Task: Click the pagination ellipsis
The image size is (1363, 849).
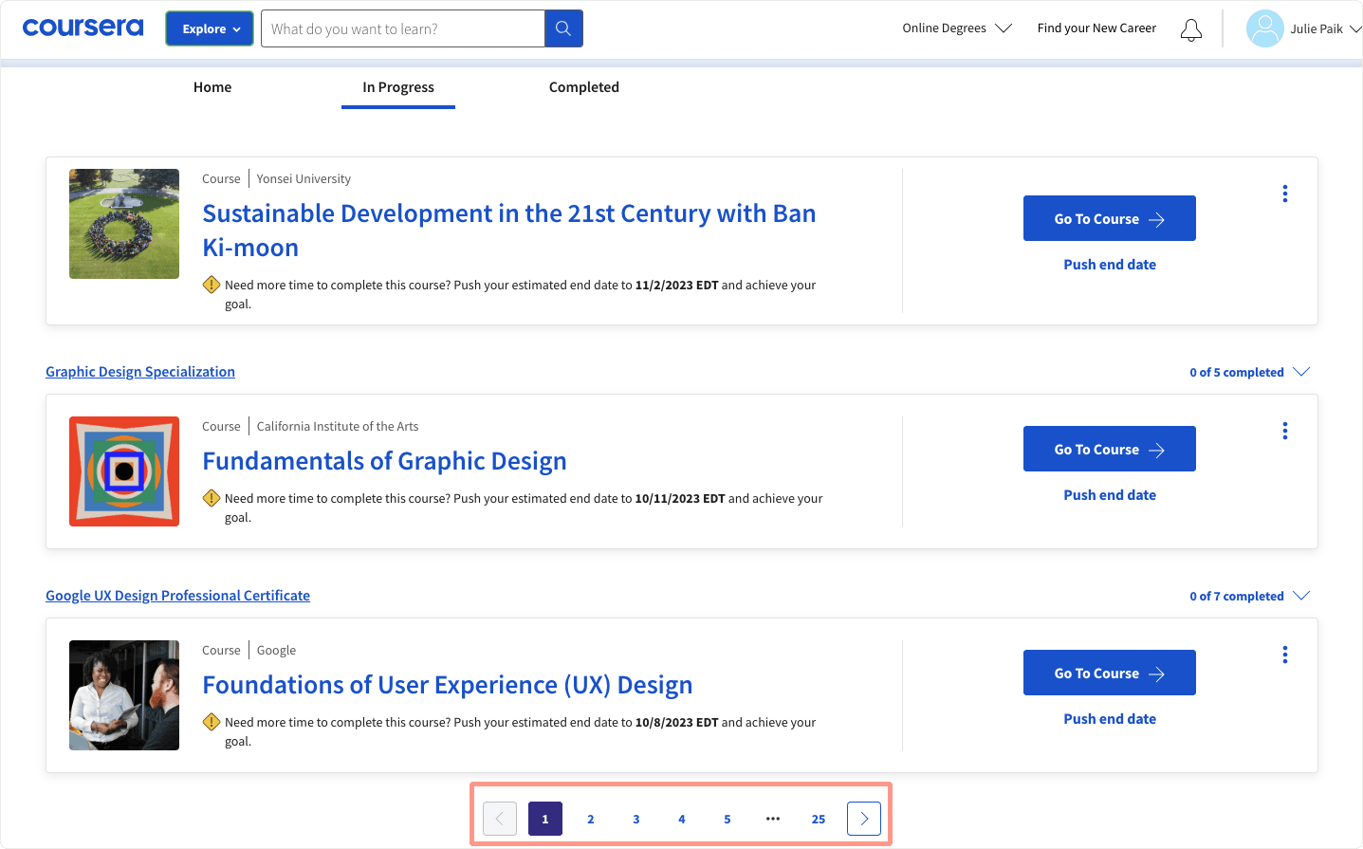Action: coord(773,819)
